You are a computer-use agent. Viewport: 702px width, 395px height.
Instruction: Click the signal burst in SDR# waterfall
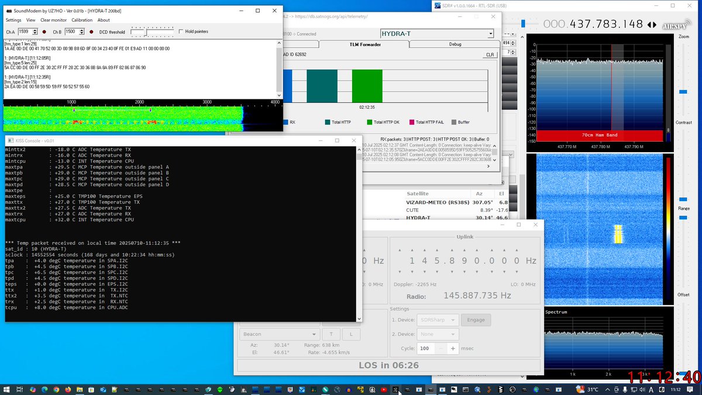pyautogui.click(x=617, y=233)
